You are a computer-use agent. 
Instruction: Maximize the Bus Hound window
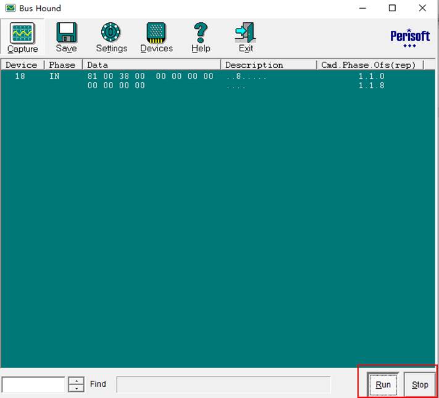pyautogui.click(x=393, y=8)
